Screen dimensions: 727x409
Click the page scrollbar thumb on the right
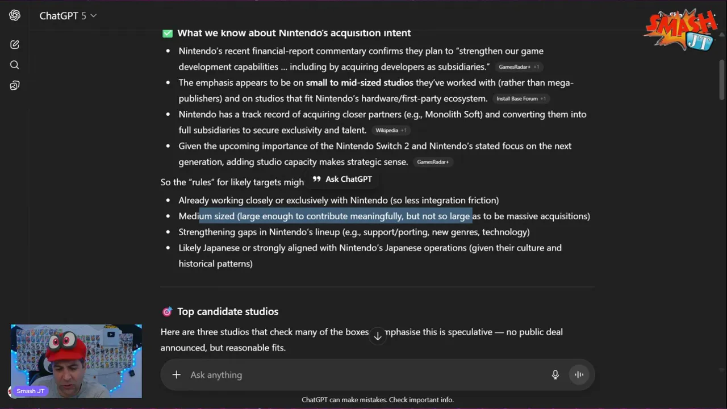(722, 80)
